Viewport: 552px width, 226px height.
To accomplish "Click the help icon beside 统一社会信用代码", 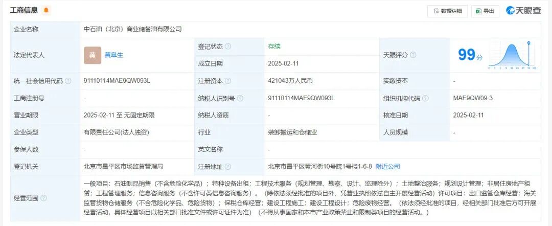I will click(x=68, y=81).
